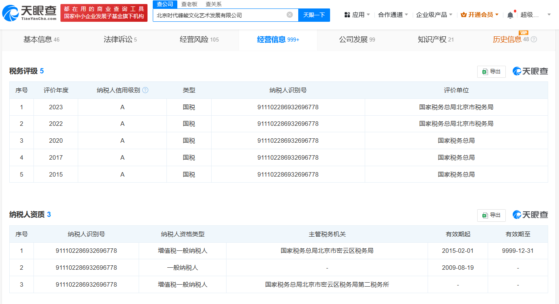Click the 一般纳税人 qualification cell in row 2
The image size is (559, 304).
point(183,268)
